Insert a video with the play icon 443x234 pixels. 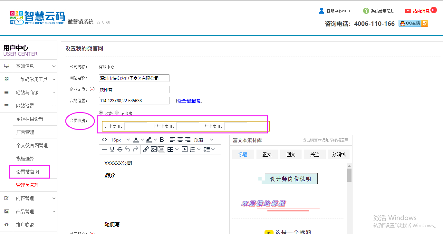185,149
